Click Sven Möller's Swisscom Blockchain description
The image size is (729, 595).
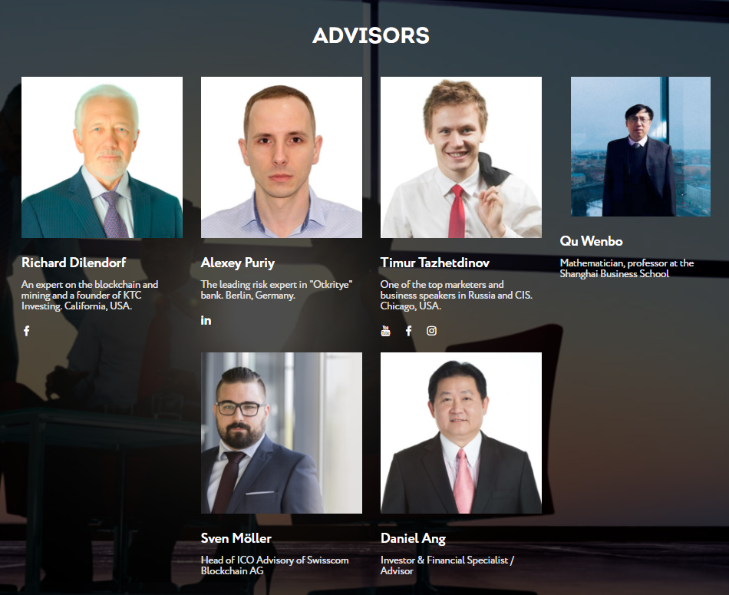[x=275, y=565]
